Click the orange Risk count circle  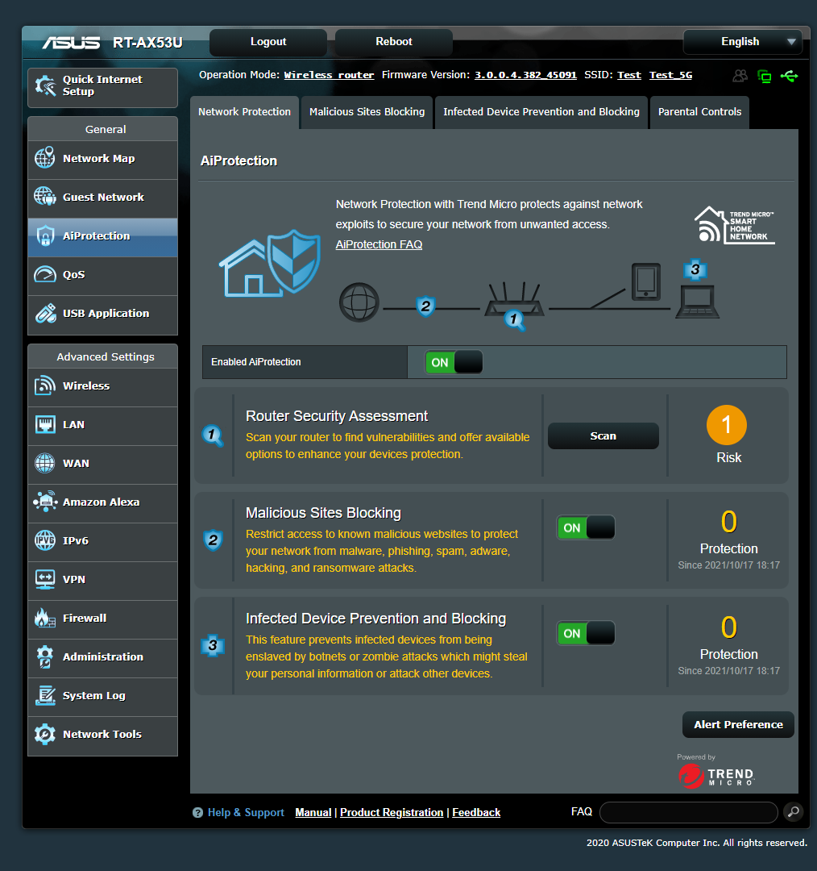(x=727, y=426)
